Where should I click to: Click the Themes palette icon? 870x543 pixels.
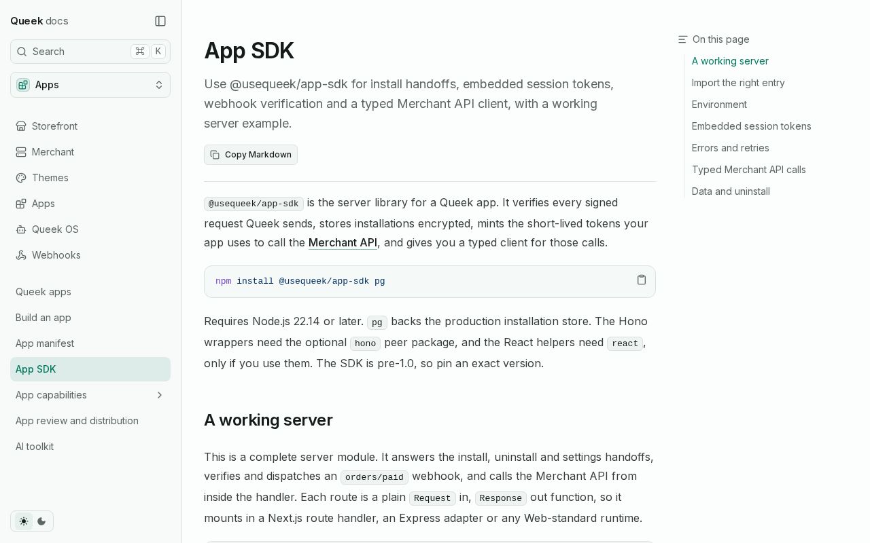point(21,178)
